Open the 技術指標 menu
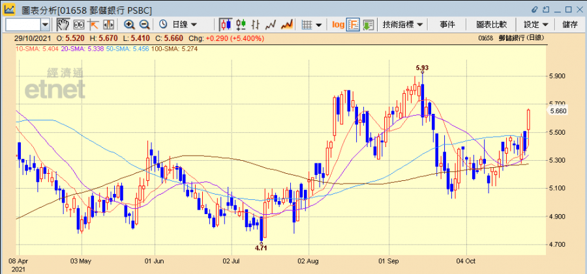 click(403, 24)
